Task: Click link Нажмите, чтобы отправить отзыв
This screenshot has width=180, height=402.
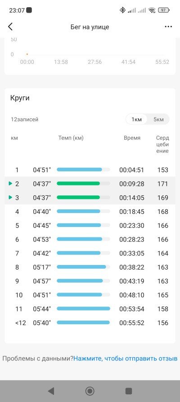Action: tap(126, 358)
